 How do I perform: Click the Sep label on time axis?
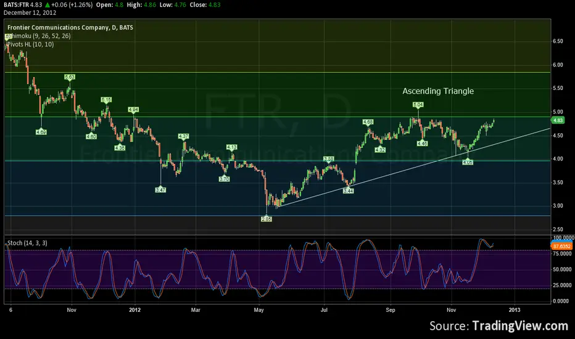click(x=391, y=310)
